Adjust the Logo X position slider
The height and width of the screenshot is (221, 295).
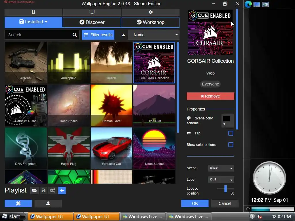point(225,189)
